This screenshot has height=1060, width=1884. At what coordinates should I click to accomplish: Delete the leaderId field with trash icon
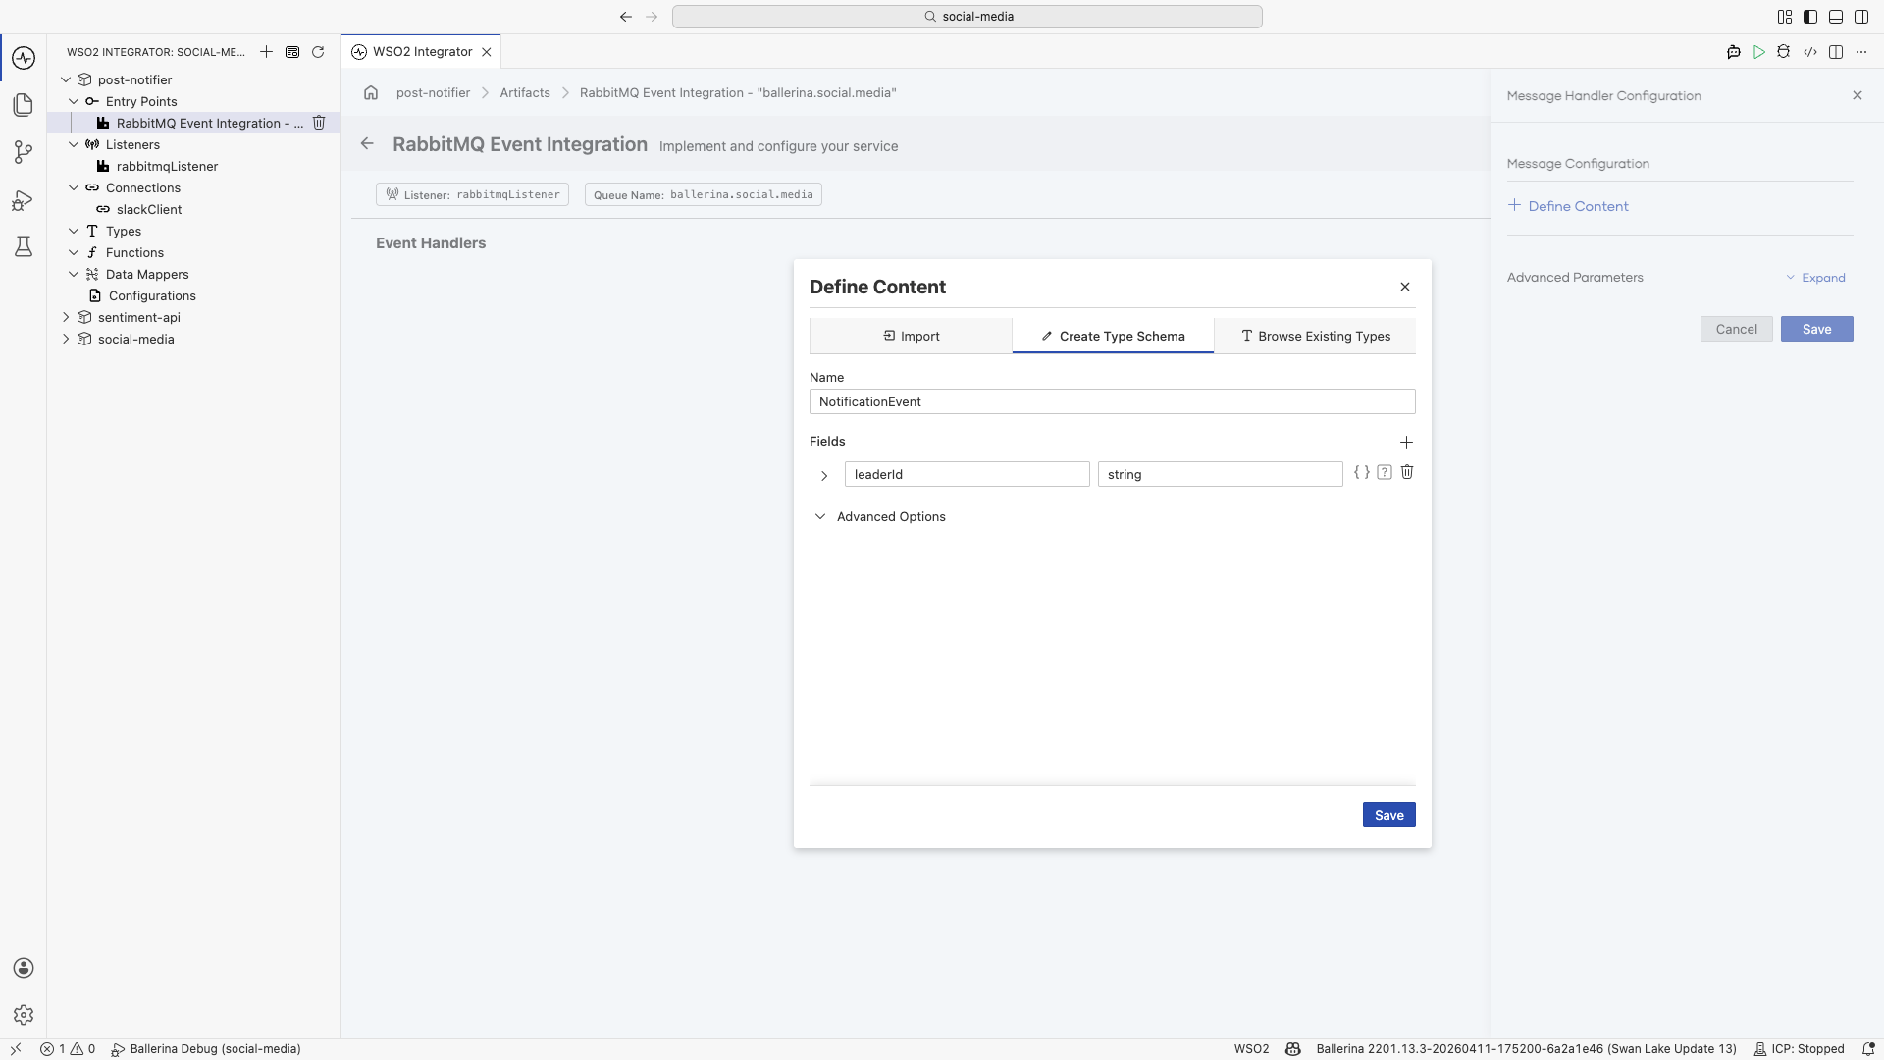pos(1407,472)
